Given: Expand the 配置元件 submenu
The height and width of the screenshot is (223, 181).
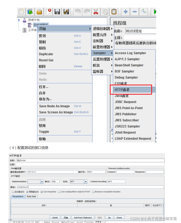Looking at the screenshot, I should [103, 35].
